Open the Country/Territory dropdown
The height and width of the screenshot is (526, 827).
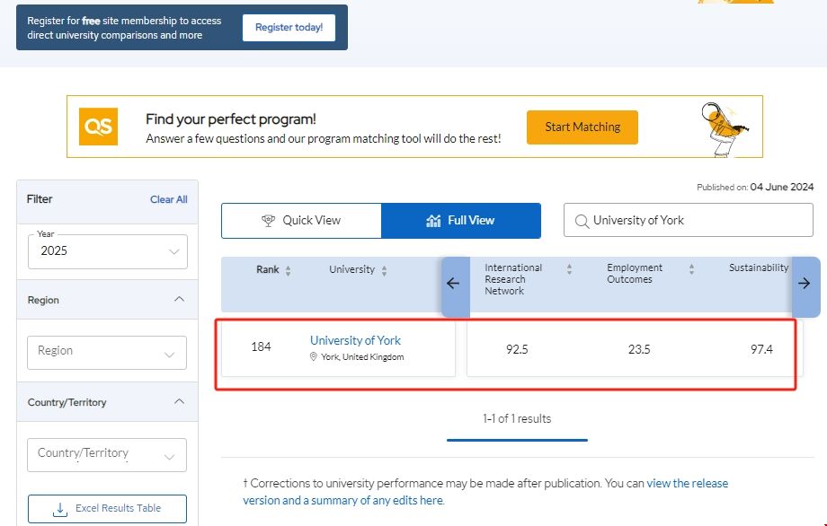(108, 454)
